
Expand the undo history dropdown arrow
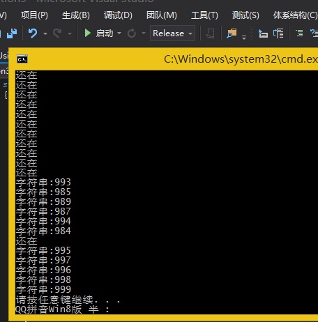(45, 33)
